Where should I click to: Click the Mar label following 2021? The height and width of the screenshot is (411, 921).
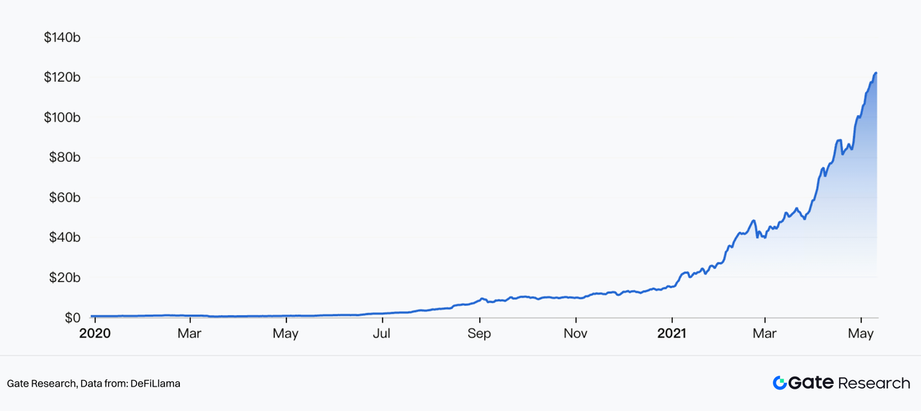pyautogui.click(x=764, y=334)
